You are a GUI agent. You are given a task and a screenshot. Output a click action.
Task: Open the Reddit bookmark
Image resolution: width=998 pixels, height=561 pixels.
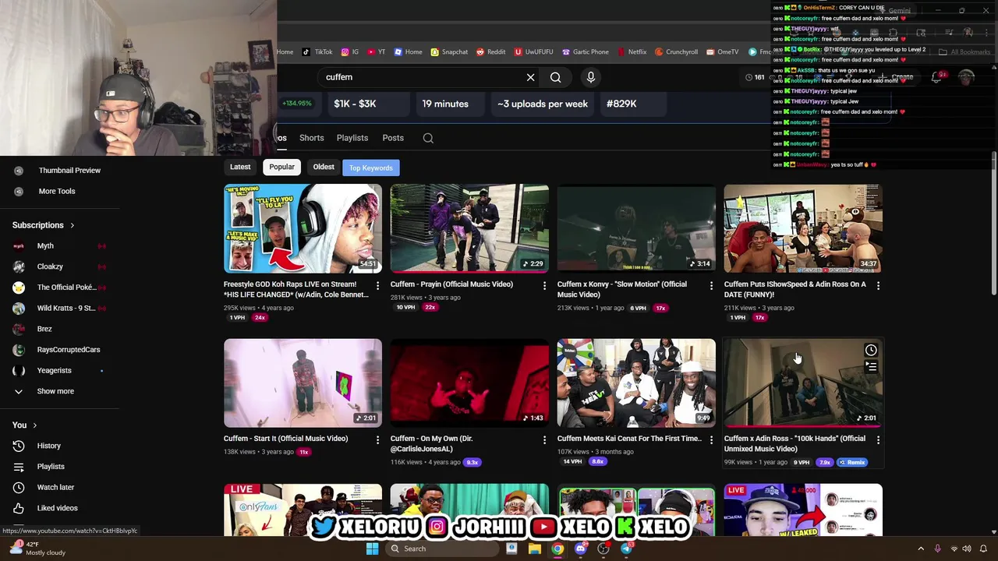point(490,52)
